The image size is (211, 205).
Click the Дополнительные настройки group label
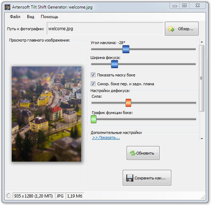(116, 133)
